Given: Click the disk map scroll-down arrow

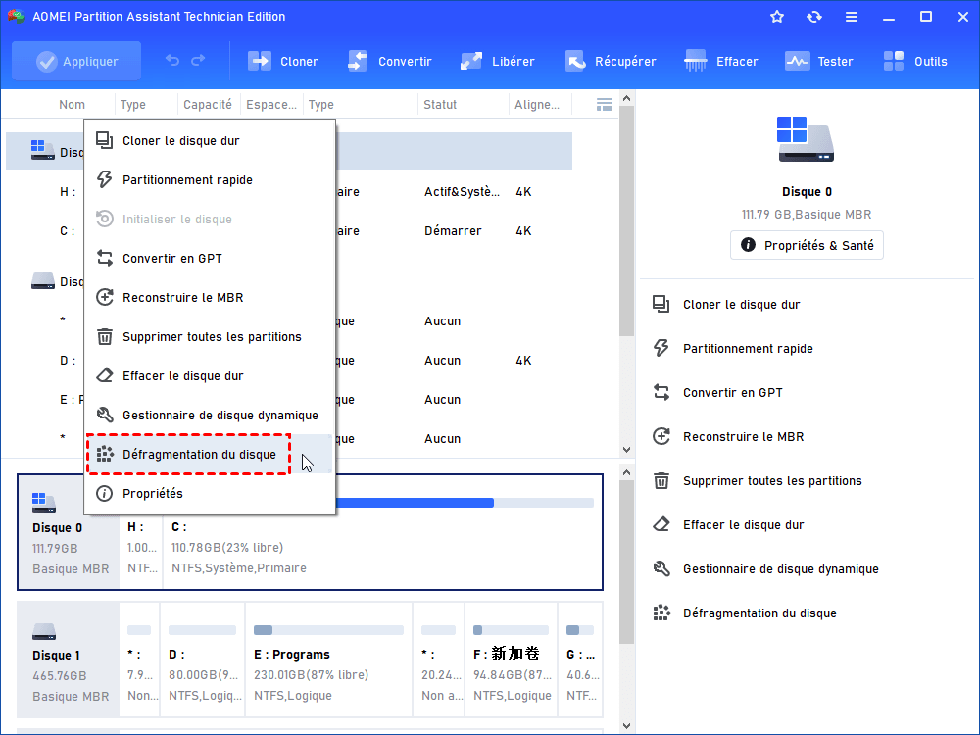Looking at the screenshot, I should click(627, 725).
